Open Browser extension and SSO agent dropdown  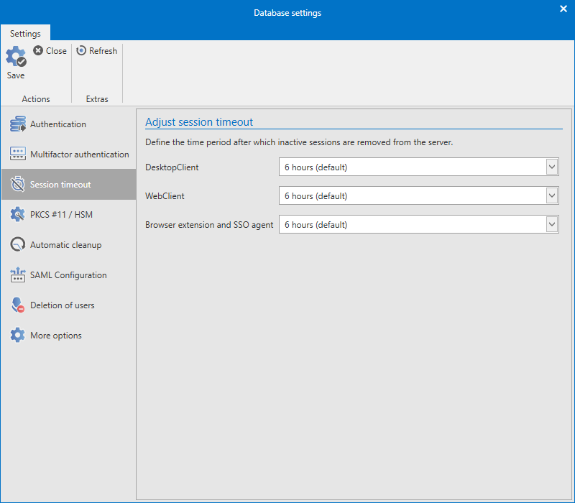point(552,224)
